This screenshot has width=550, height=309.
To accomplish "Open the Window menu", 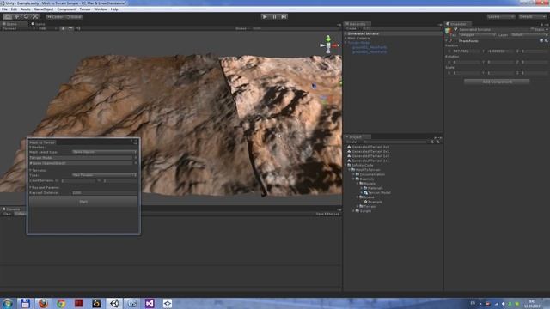I will pyautogui.click(x=101, y=9).
